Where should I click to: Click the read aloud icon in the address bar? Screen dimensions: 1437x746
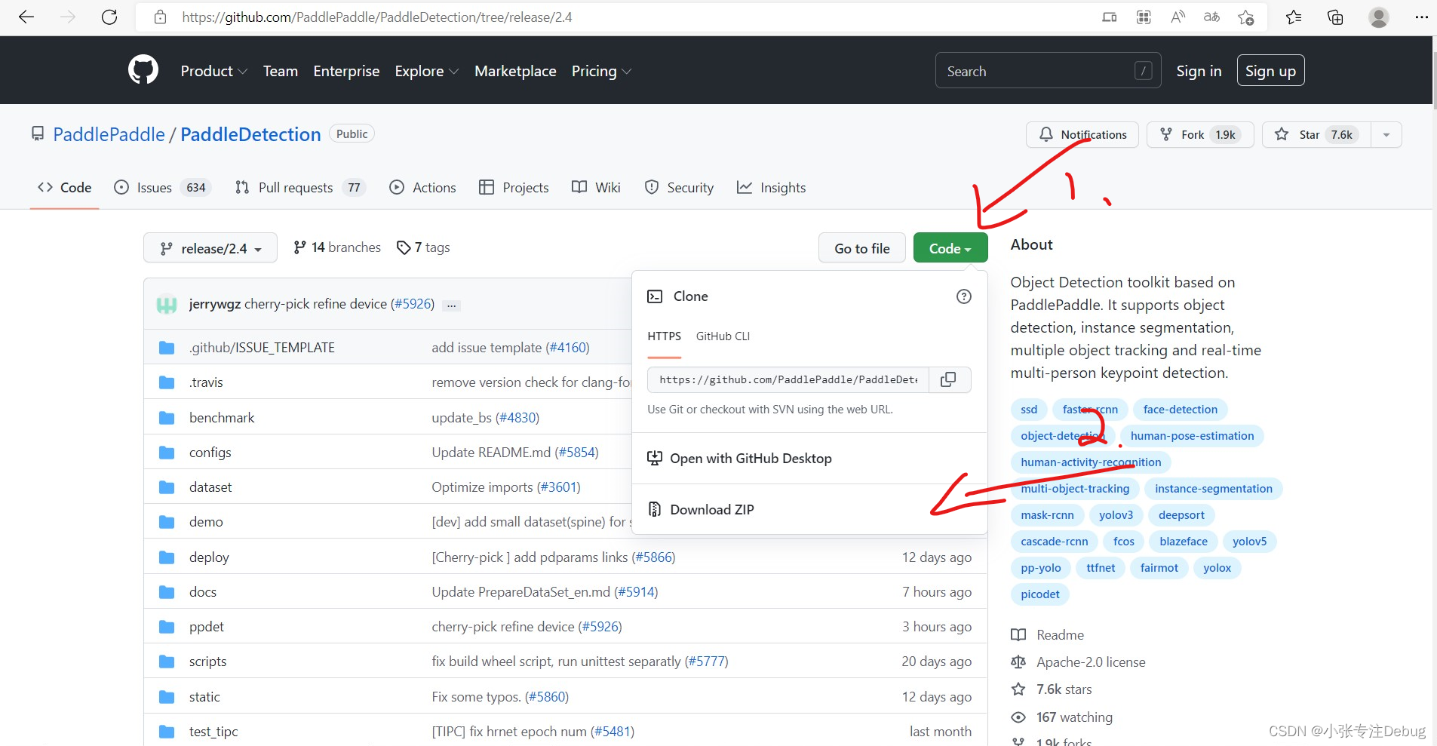click(1178, 17)
